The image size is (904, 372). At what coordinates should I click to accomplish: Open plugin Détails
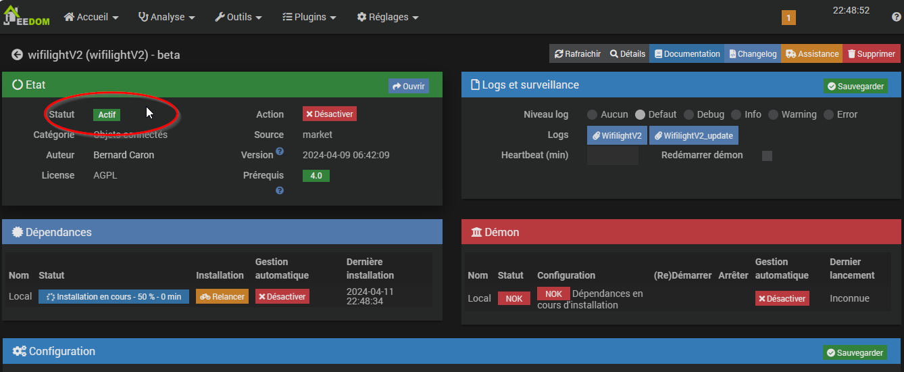click(628, 54)
